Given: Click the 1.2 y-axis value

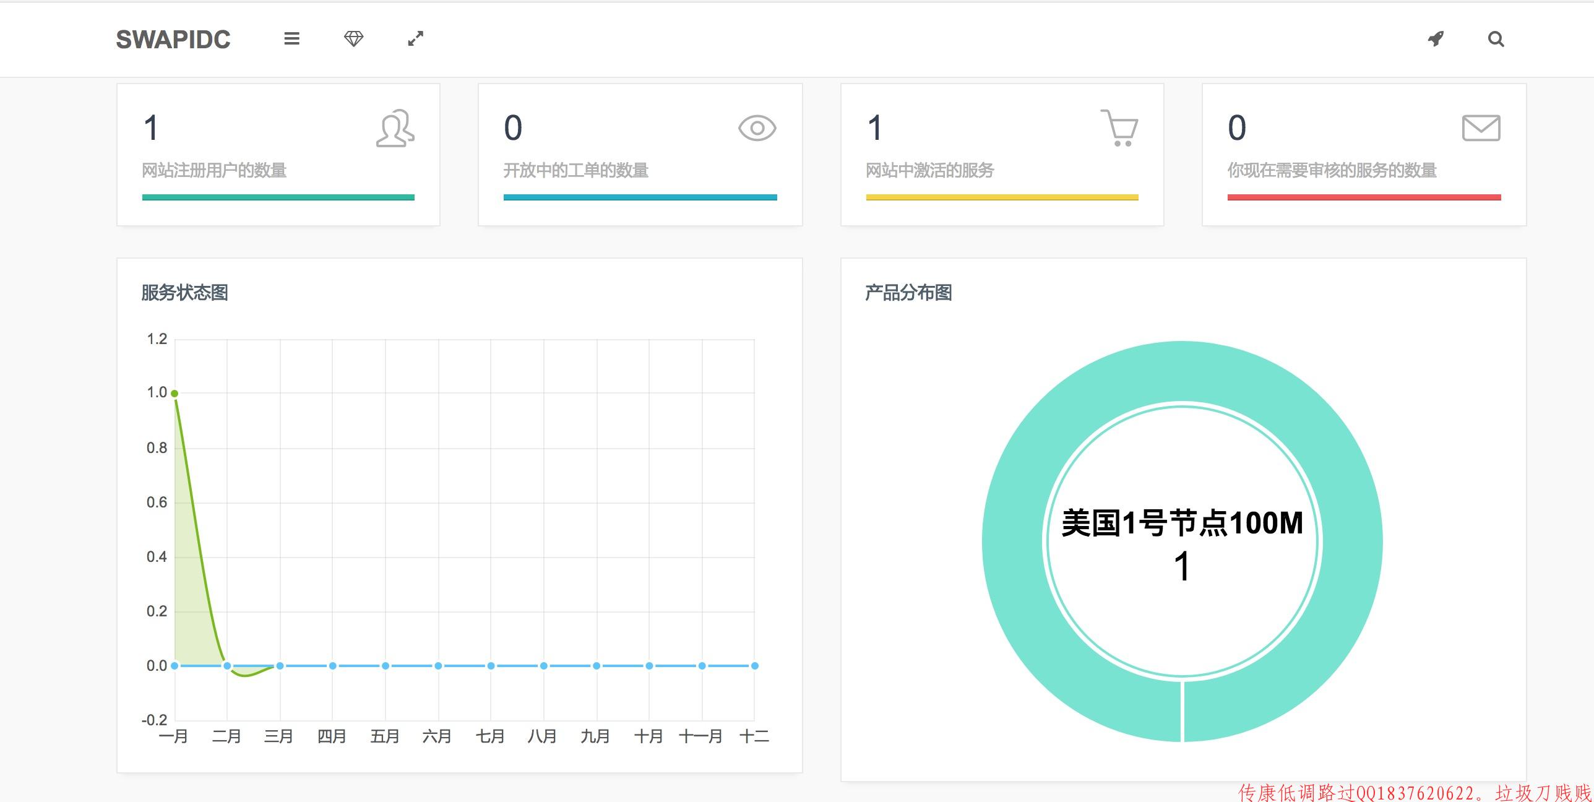Looking at the screenshot, I should [x=157, y=339].
